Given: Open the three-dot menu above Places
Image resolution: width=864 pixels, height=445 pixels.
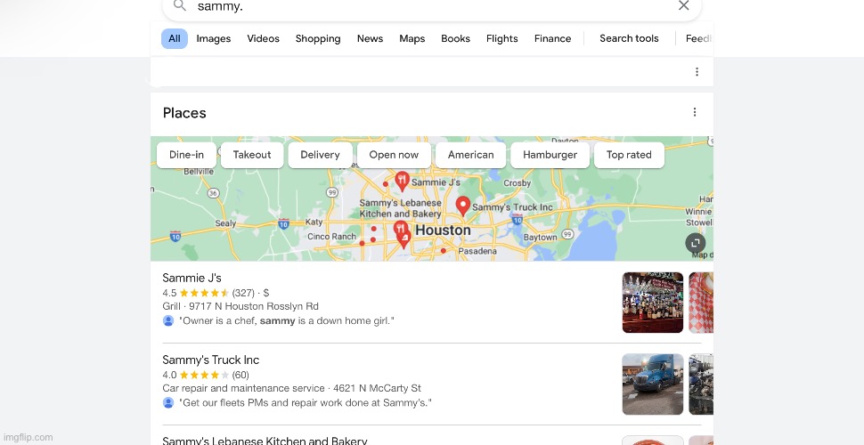Looking at the screenshot, I should click(x=697, y=72).
